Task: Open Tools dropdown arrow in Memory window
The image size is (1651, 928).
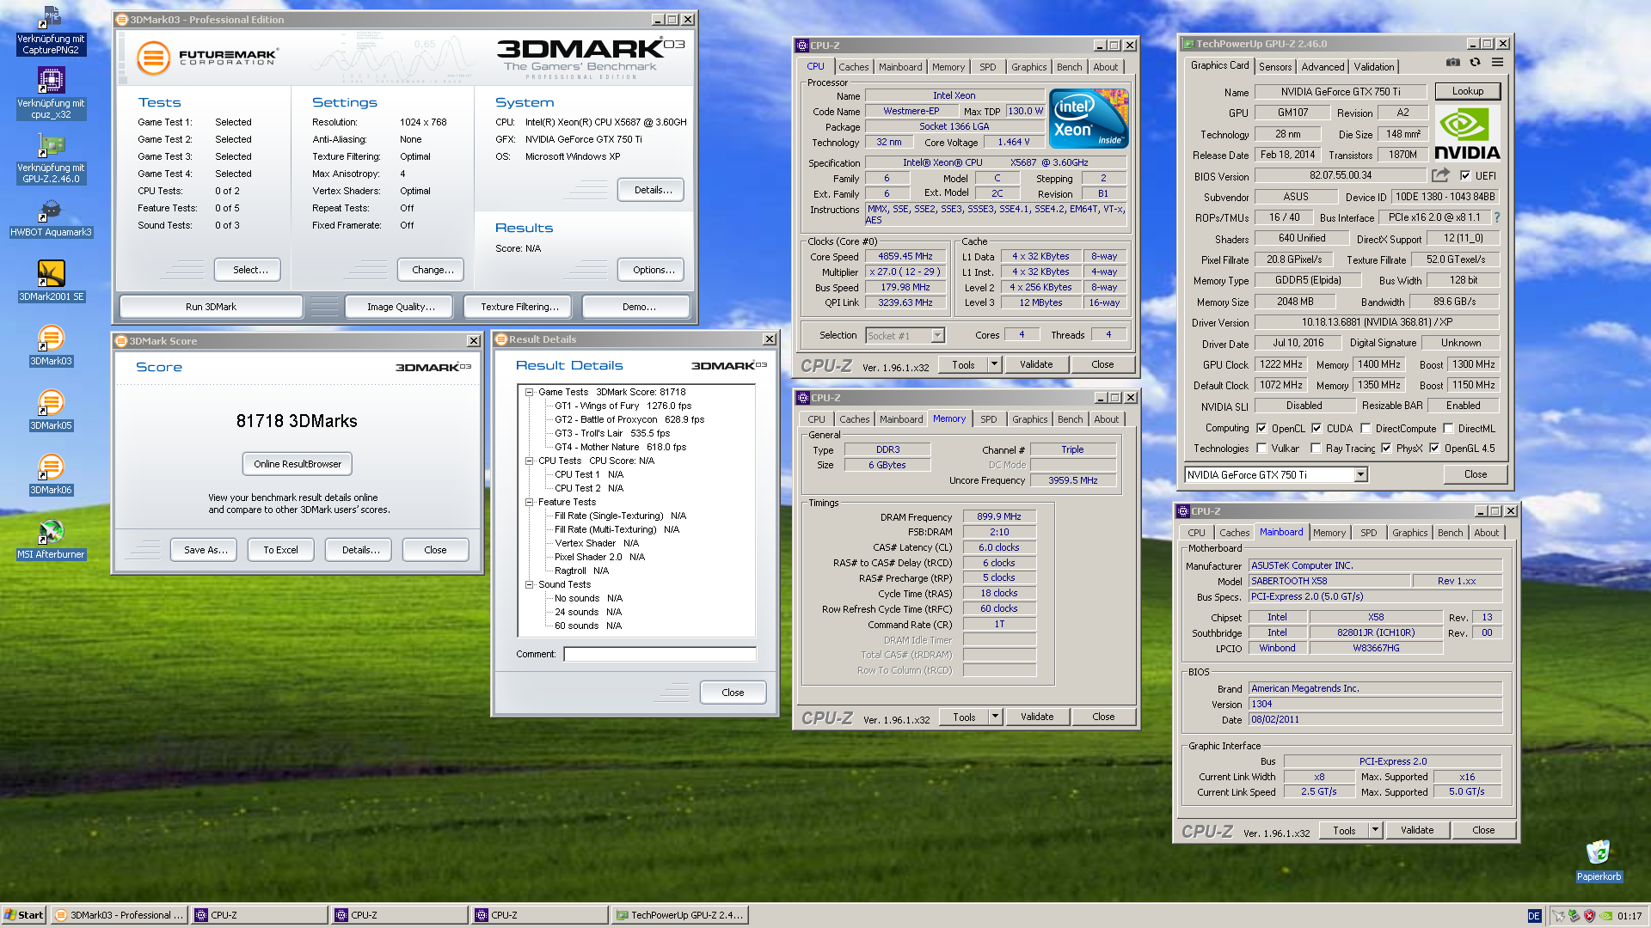Action: point(996,717)
